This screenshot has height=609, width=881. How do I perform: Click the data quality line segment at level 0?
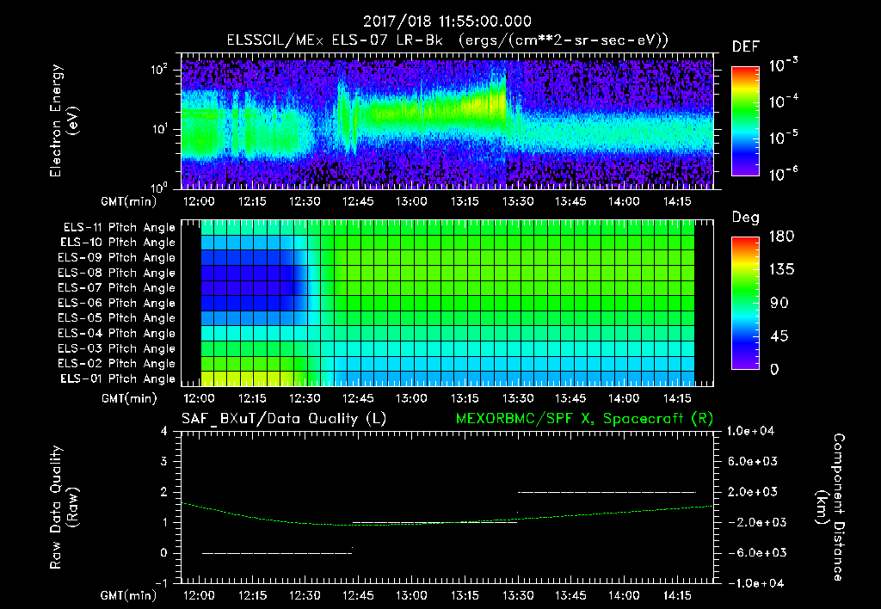click(x=277, y=553)
